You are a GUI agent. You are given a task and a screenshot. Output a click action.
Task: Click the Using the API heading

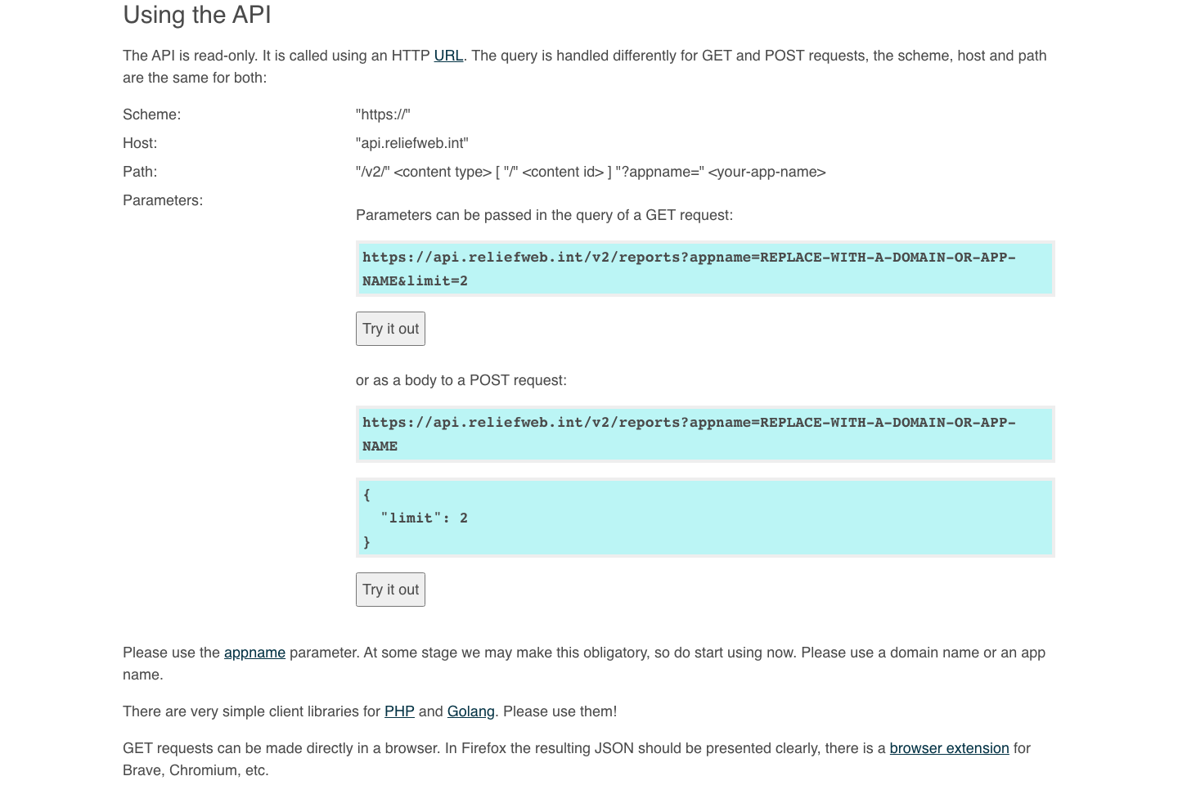pos(196,15)
